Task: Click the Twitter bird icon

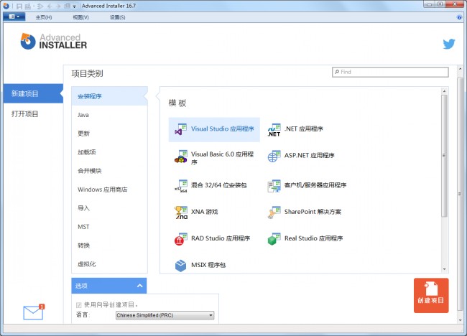Action: 449,44
